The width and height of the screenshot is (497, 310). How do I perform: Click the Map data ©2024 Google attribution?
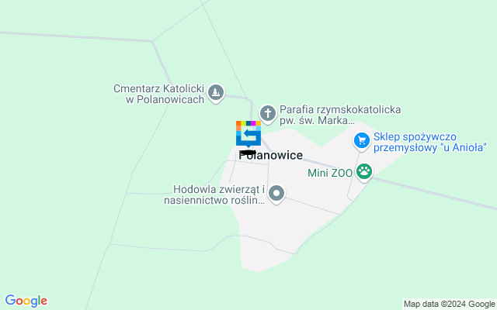pyautogui.click(x=449, y=305)
